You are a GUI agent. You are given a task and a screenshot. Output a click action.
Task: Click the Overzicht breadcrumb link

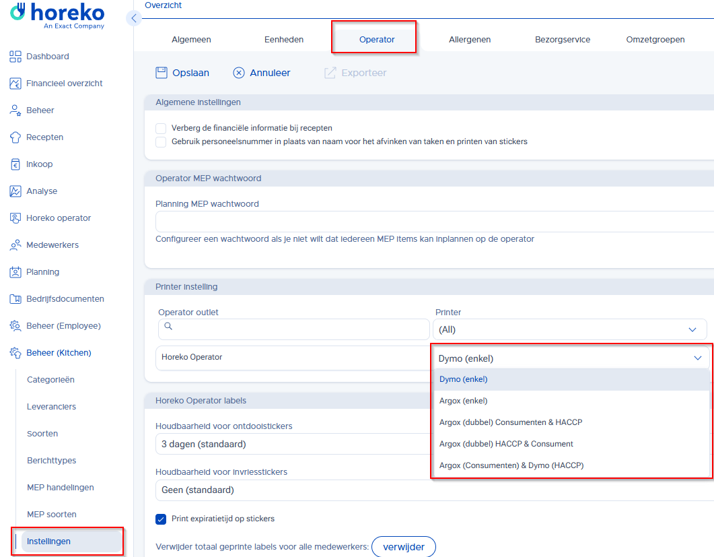pyautogui.click(x=163, y=5)
